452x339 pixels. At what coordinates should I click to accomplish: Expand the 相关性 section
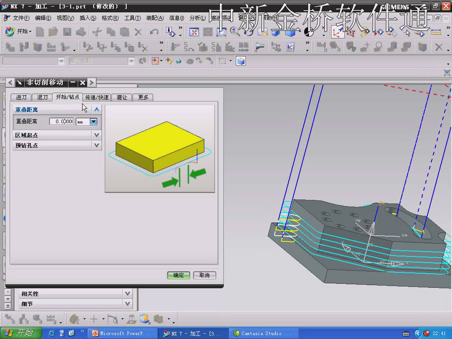tap(128, 294)
